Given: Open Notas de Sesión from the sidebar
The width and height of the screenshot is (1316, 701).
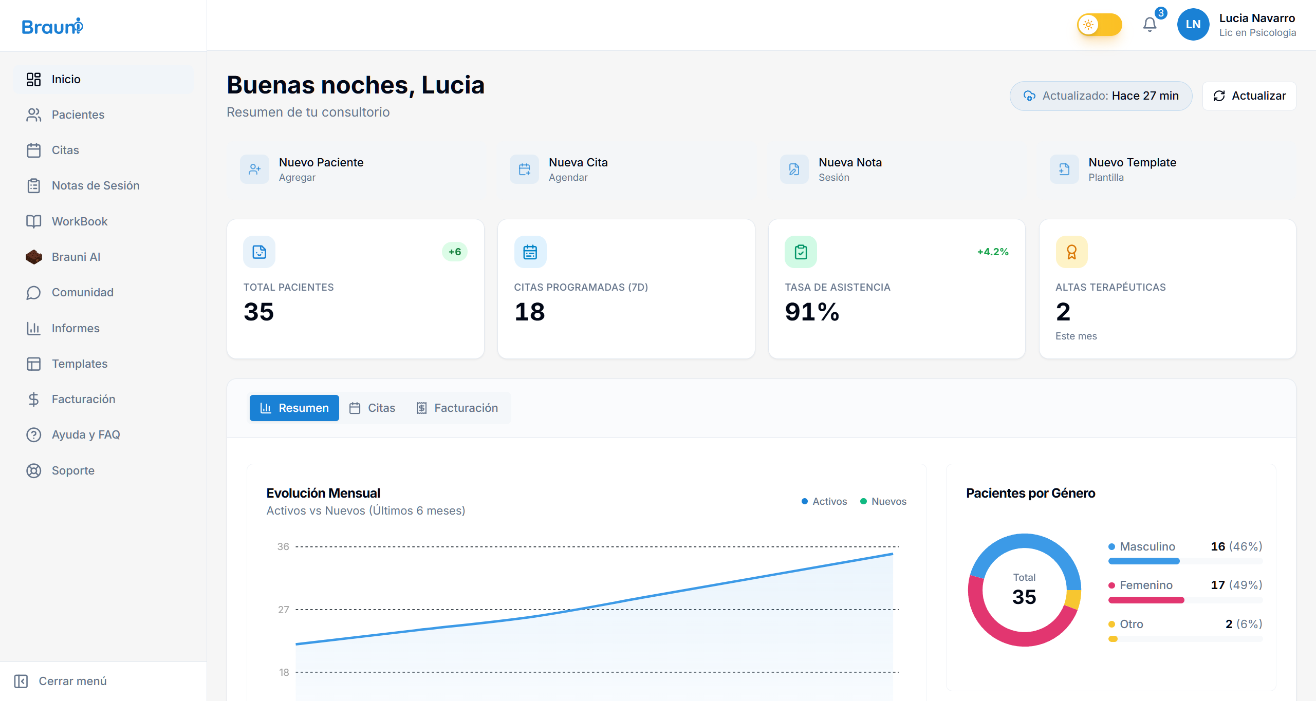Looking at the screenshot, I should (96, 185).
